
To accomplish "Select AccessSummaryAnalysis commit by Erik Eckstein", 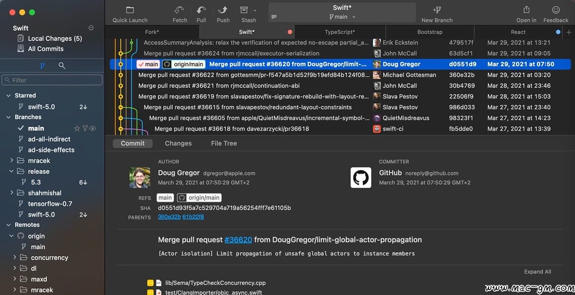I will coord(341,43).
